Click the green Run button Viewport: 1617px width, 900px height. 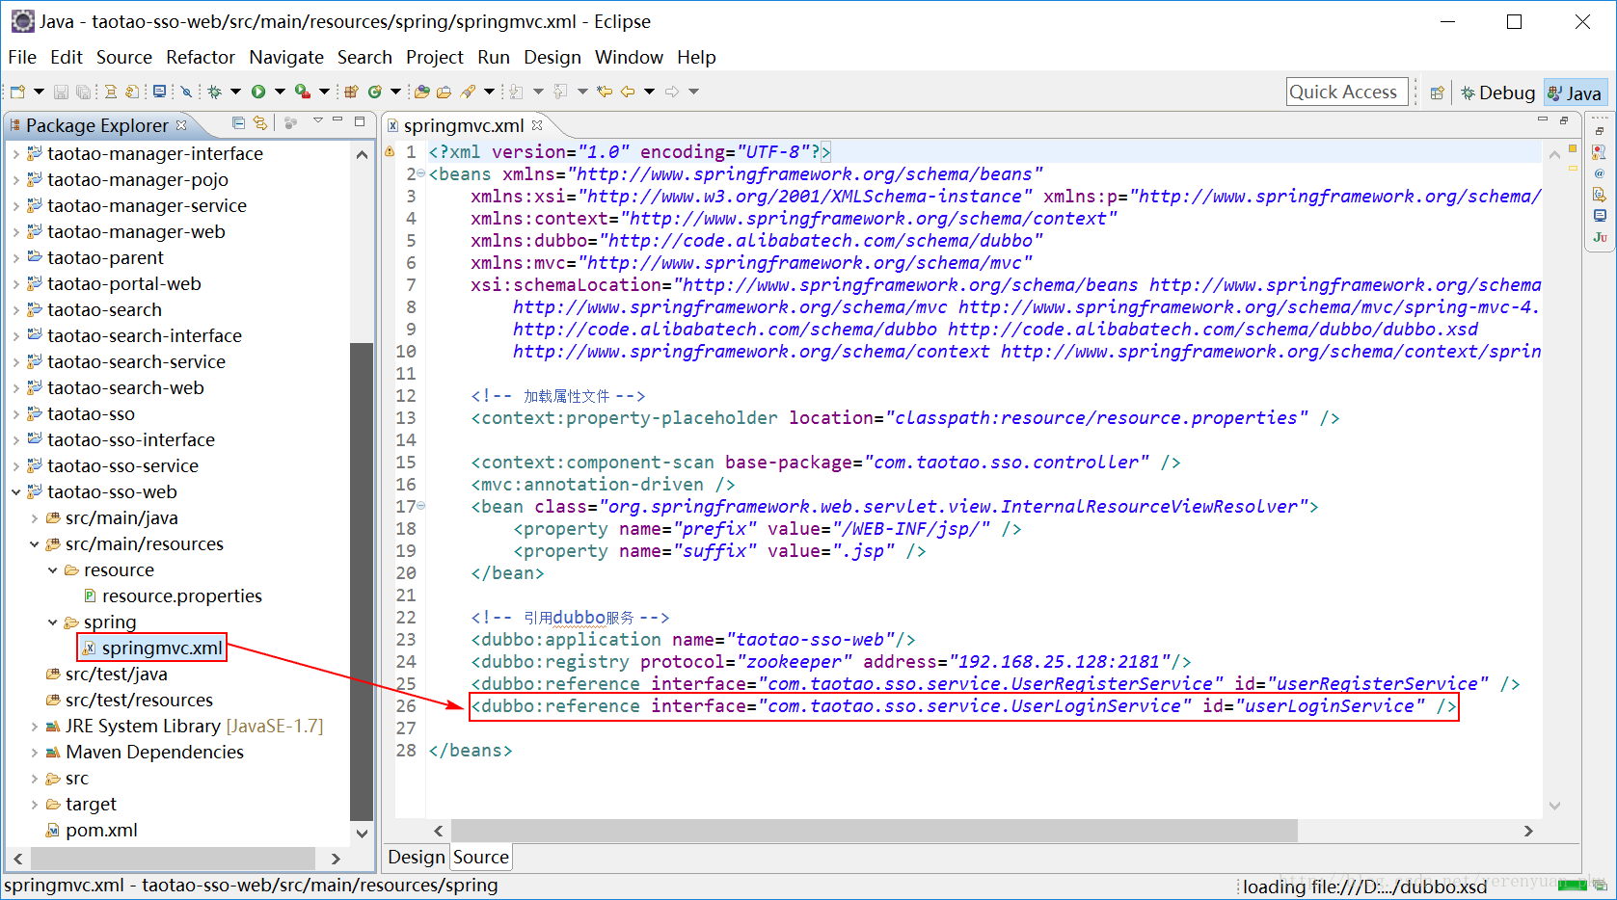pos(258,92)
